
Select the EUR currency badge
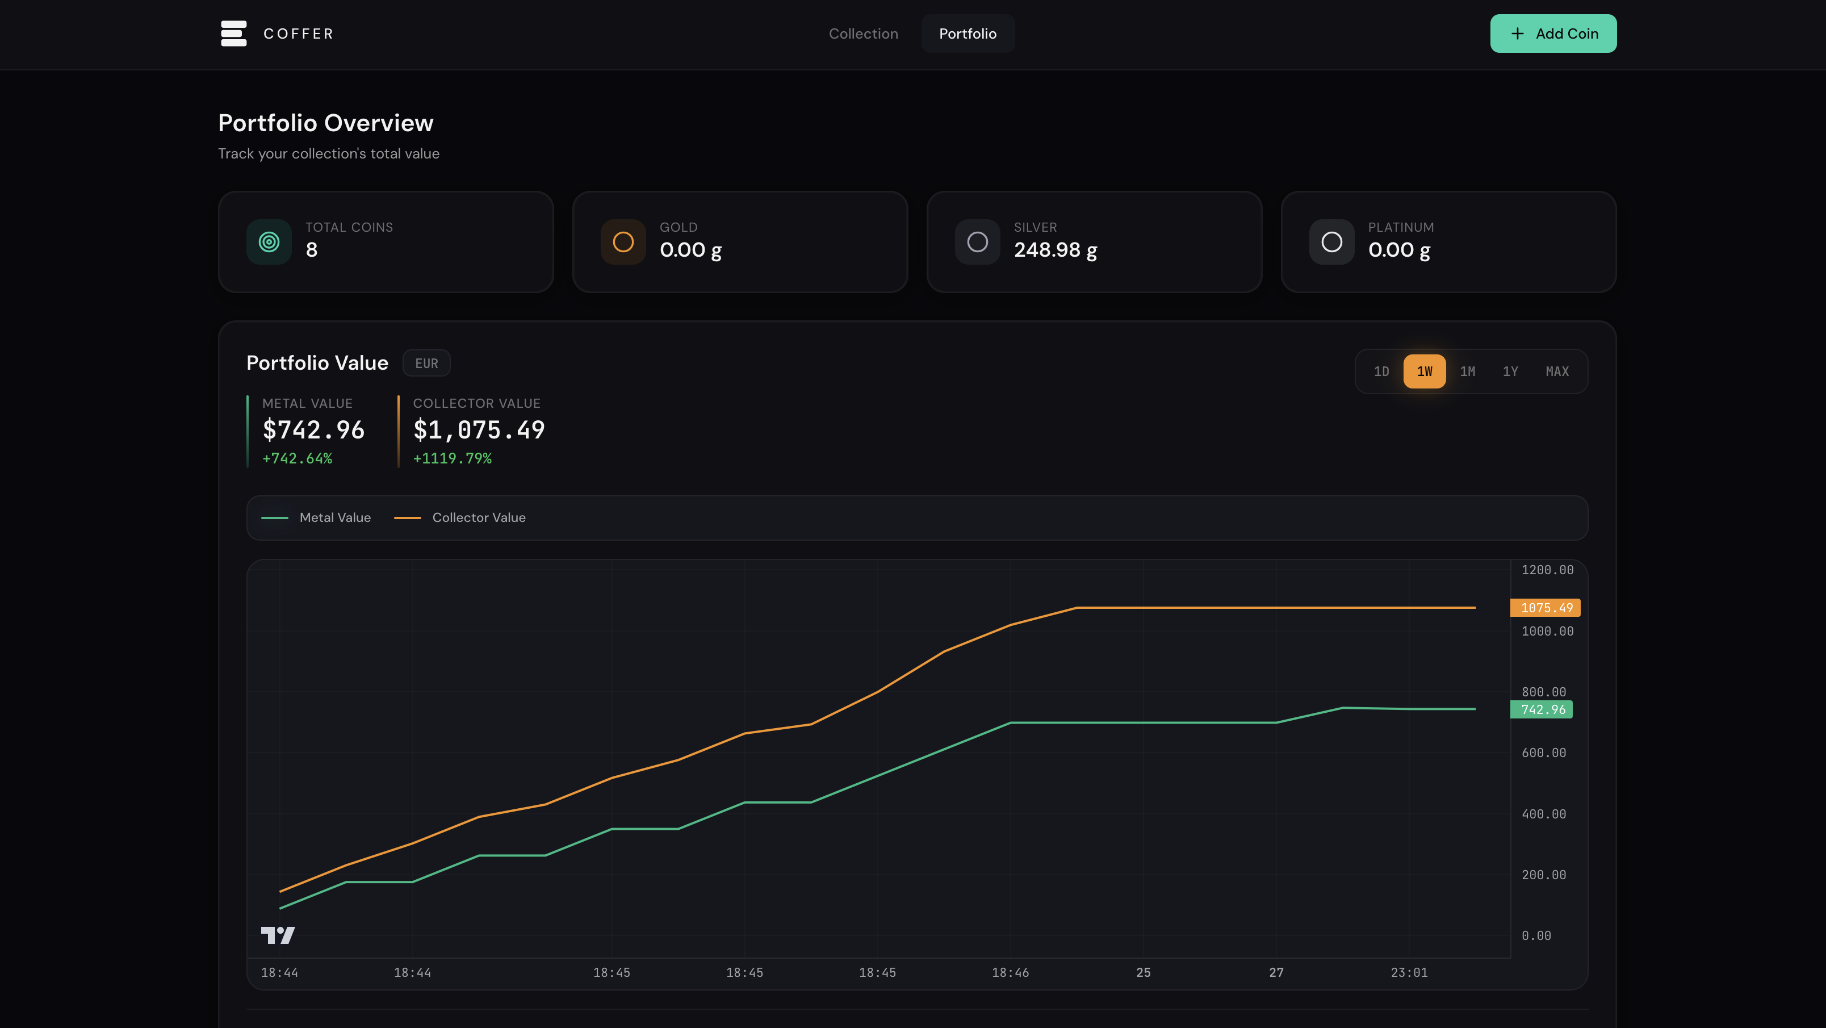pyautogui.click(x=426, y=363)
